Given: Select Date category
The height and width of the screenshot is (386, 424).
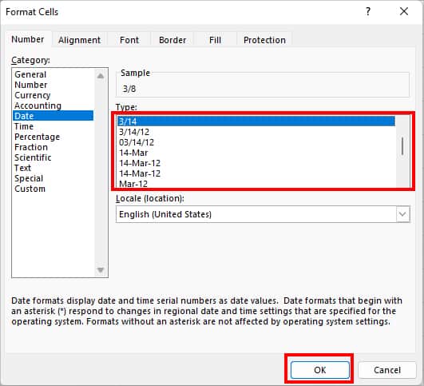Looking at the screenshot, I should [53, 116].
